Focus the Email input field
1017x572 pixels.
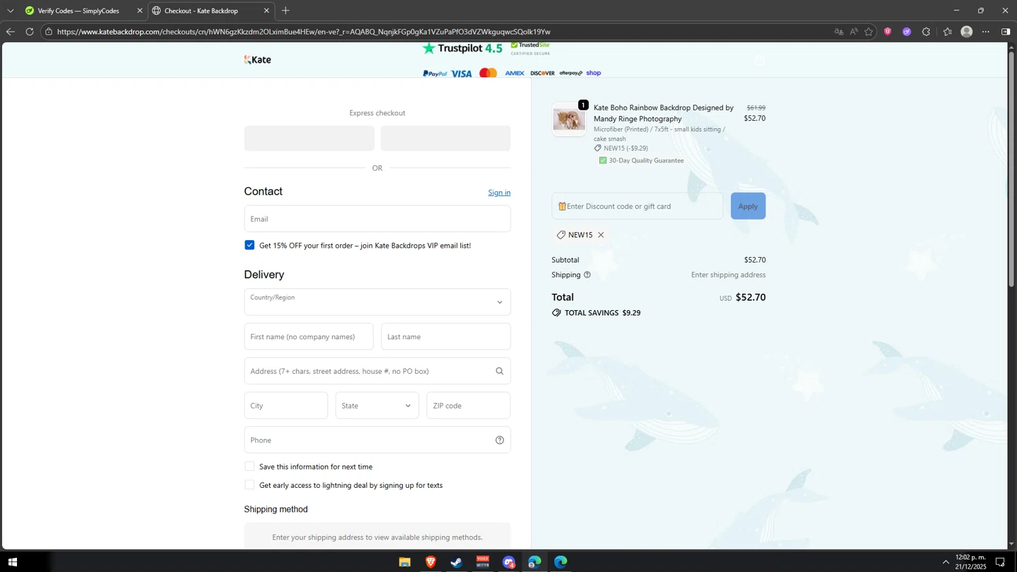[x=378, y=219]
